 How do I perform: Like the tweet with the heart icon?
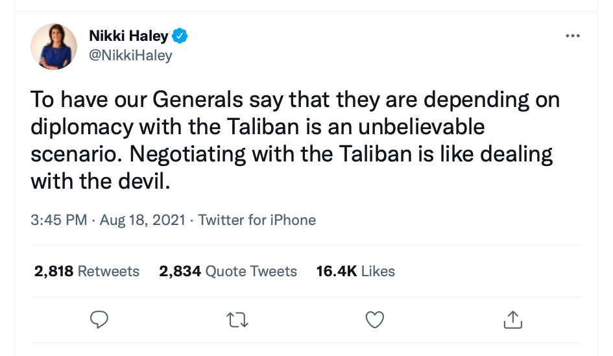(375, 319)
